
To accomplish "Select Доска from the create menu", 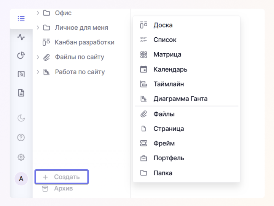I will click(186, 25).
